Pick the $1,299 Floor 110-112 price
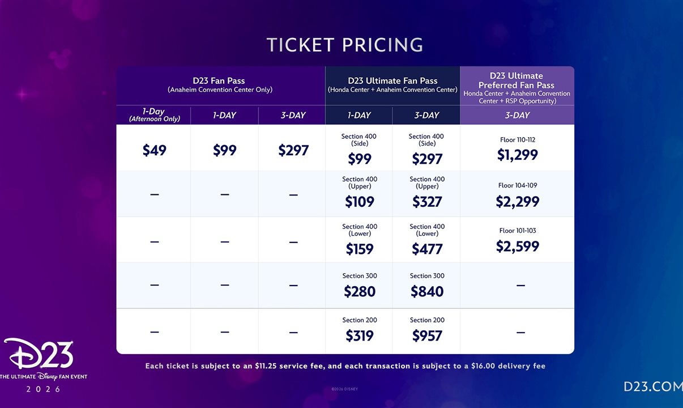The width and height of the screenshot is (683, 408). pos(517,155)
